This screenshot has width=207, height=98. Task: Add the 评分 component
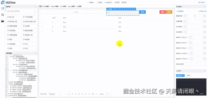(29, 44)
